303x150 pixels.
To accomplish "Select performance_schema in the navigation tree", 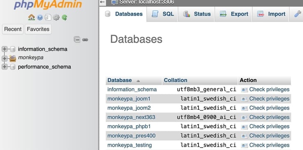I will pyautogui.click(x=44, y=67).
